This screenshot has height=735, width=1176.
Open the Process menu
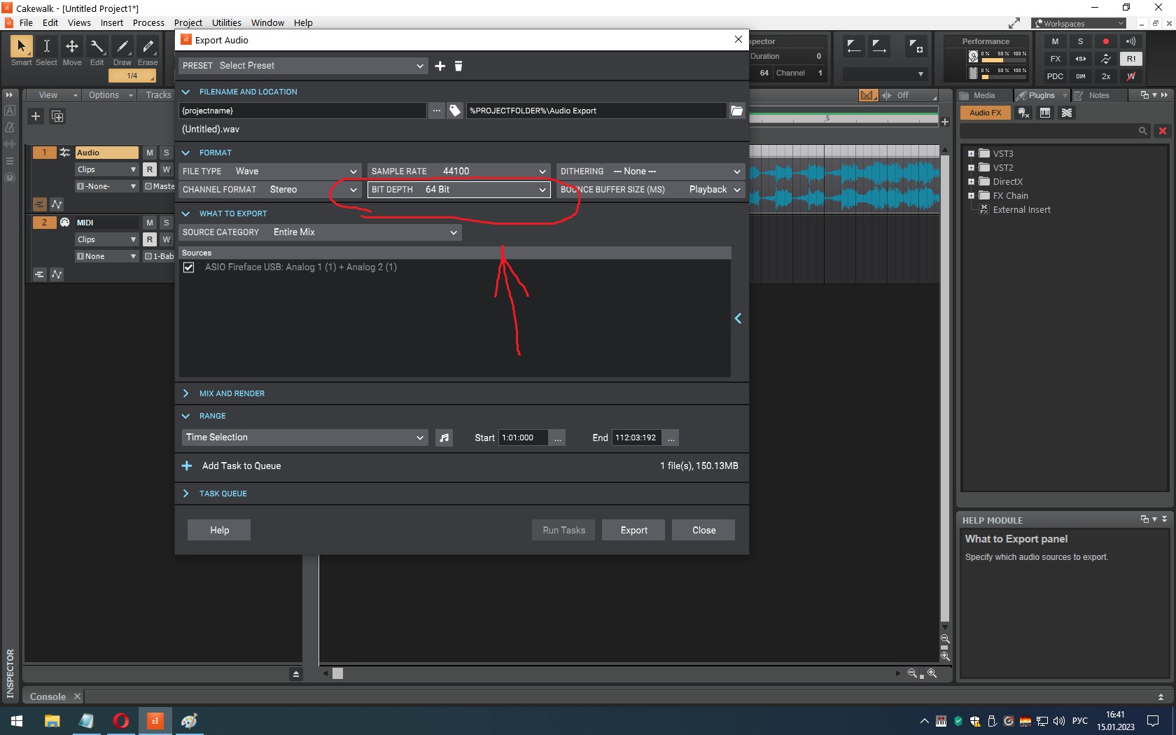coord(148,22)
